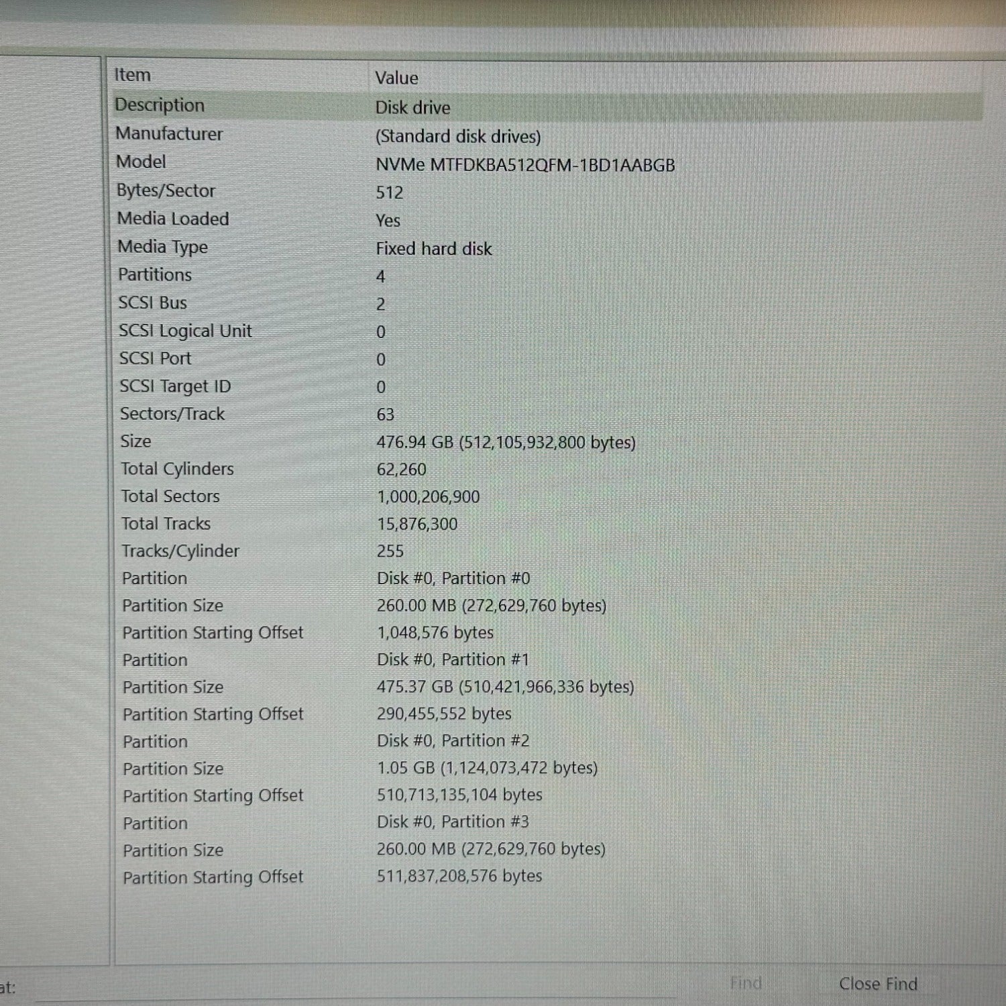This screenshot has width=1006, height=1006.
Task: Select the Partition Starting Offset 511,837,208,576 bytes row
Action: click(459, 877)
